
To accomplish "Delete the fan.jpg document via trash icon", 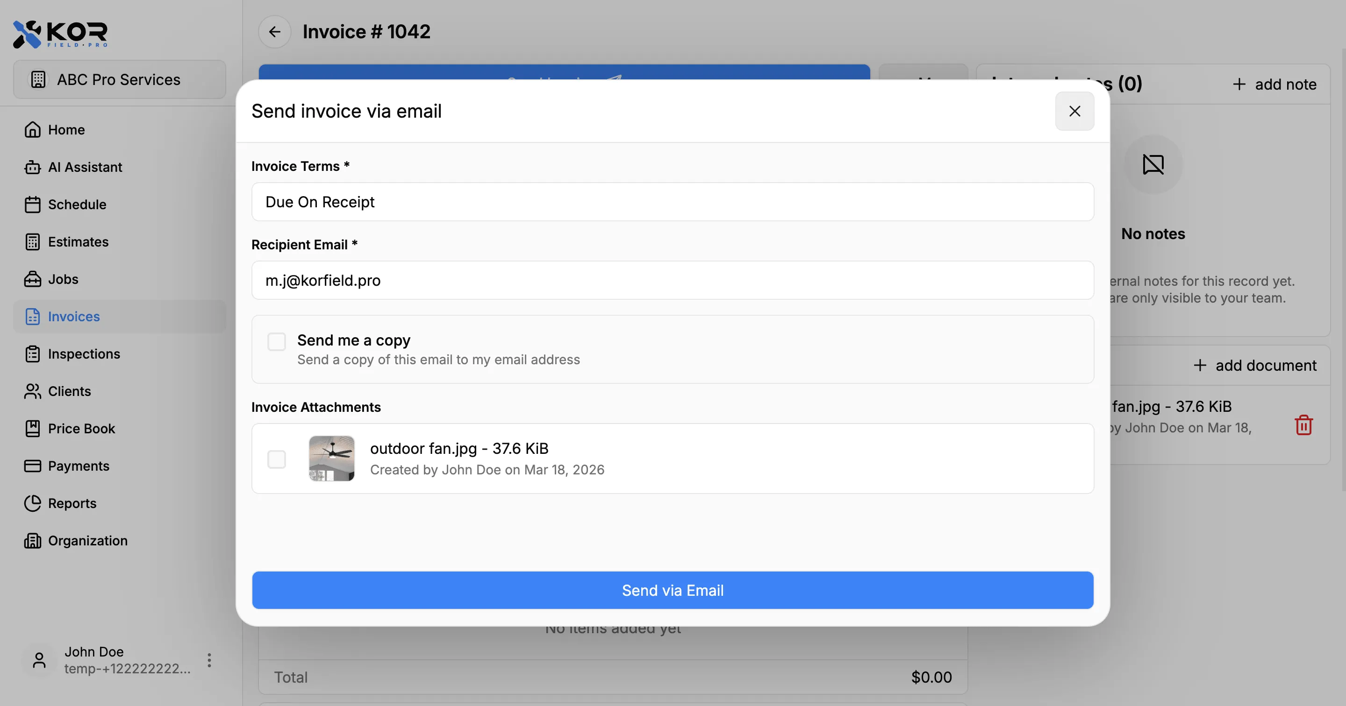I will pyautogui.click(x=1303, y=424).
